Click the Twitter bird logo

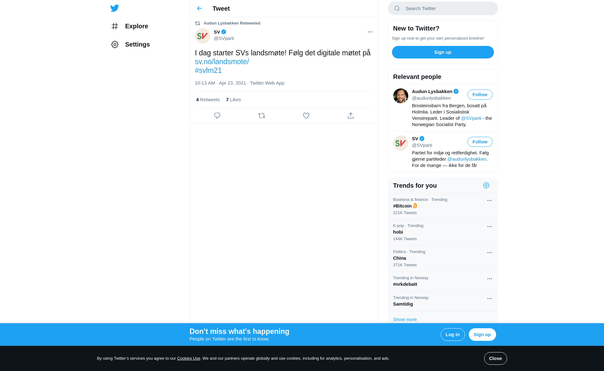tap(115, 8)
